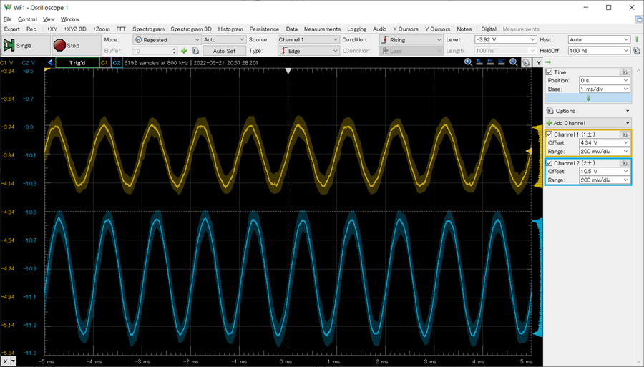Open the Channel 2 gear settings
This screenshot has height=367, width=644.
coord(624,164)
